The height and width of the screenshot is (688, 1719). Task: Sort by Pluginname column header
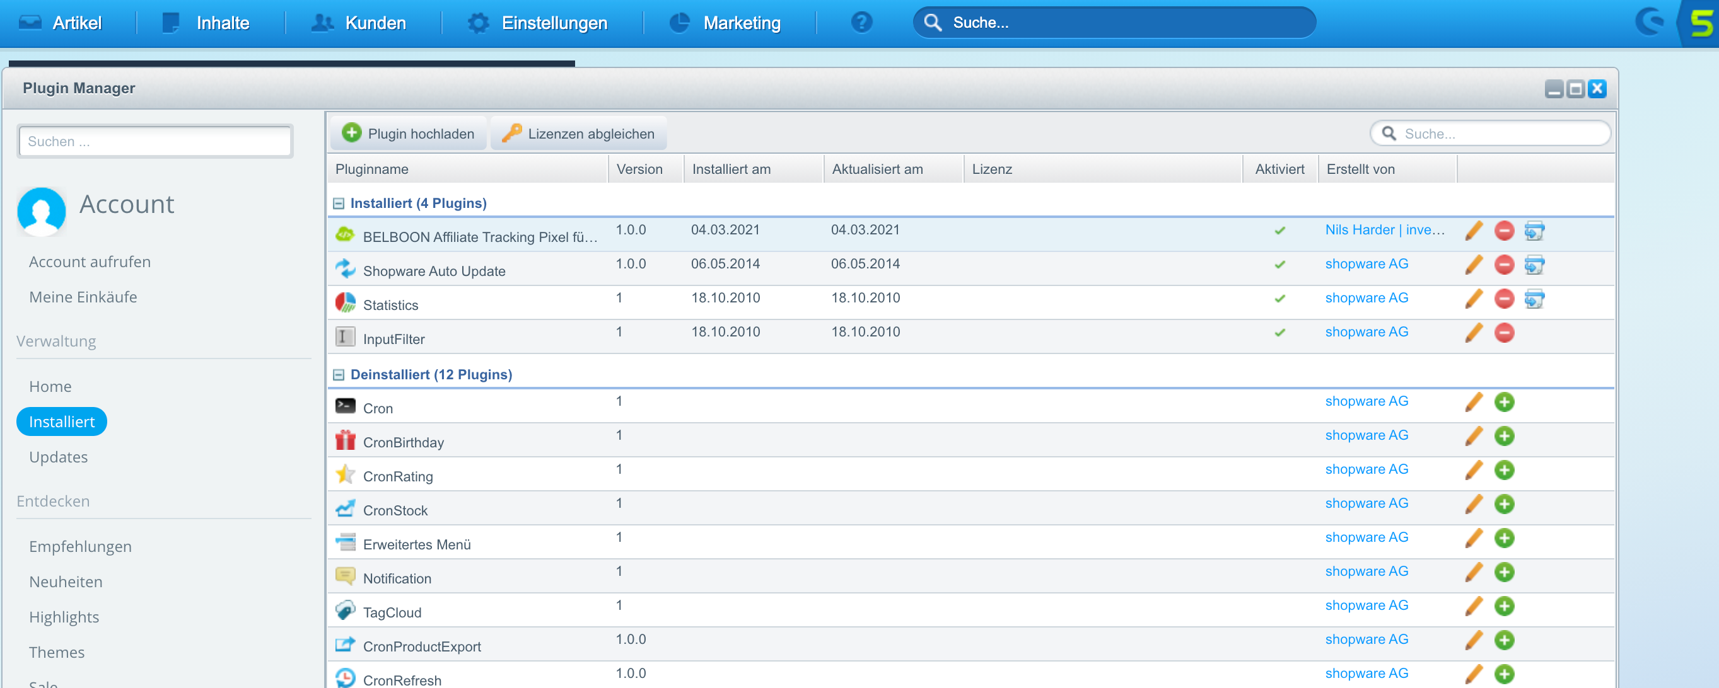pos(467,169)
